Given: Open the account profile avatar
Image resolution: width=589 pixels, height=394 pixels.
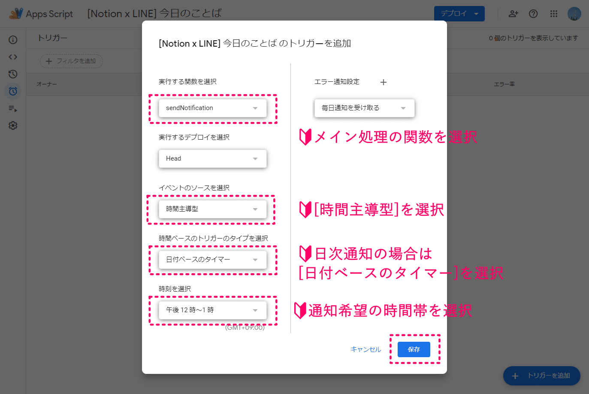Looking at the screenshot, I should pyautogui.click(x=574, y=14).
